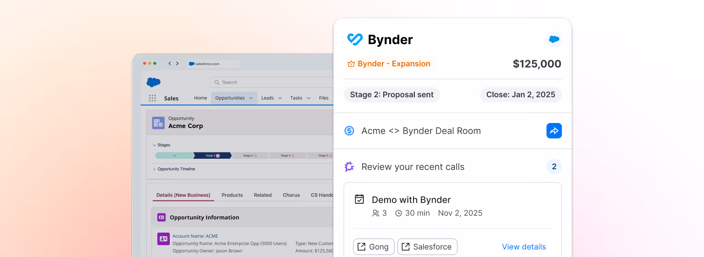Open the Leads tab dropdown chevron
Screen dimensions: 704x257
pyautogui.click(x=280, y=98)
